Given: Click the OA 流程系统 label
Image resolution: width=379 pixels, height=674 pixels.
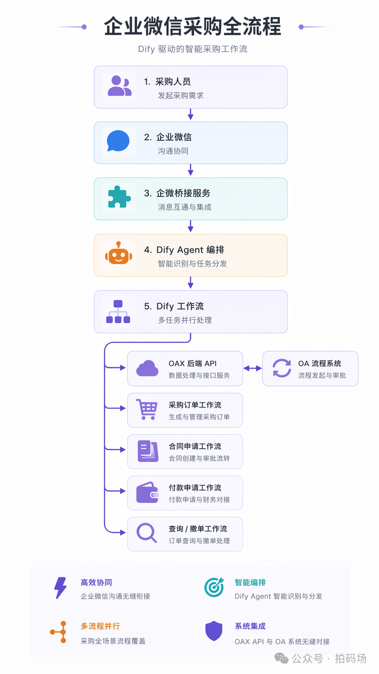Looking at the screenshot, I should (x=320, y=363).
